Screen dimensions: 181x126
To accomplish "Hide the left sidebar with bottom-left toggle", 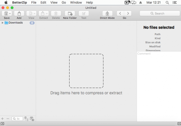I will pos(2,124).
